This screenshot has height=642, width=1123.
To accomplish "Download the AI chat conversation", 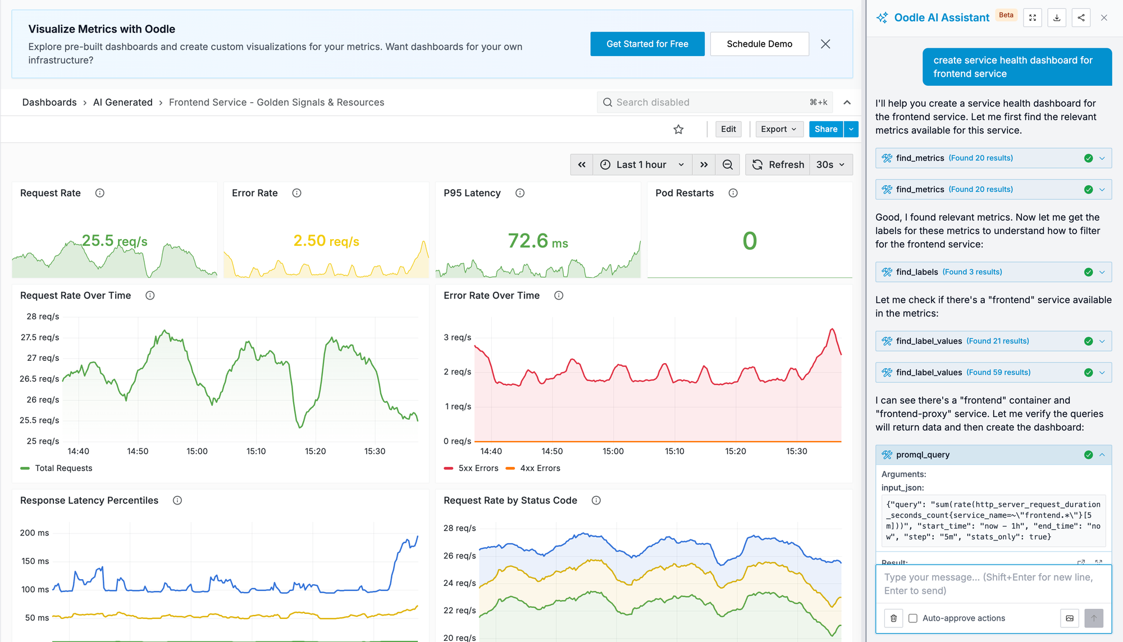I will [1057, 17].
